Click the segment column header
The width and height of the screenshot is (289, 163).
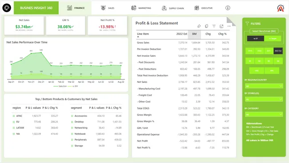pyautogui.click(x=76, y=108)
